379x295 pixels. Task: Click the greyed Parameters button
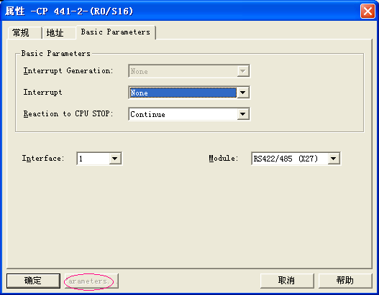91,281
